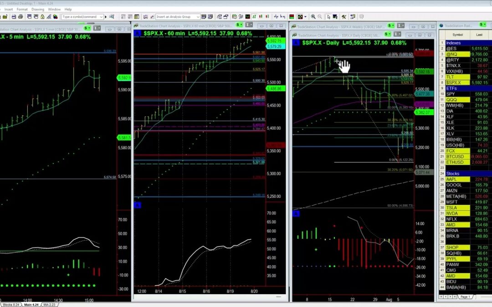Click the crossed tools icon
This screenshot has height=307, width=492.
(x=344, y=17)
